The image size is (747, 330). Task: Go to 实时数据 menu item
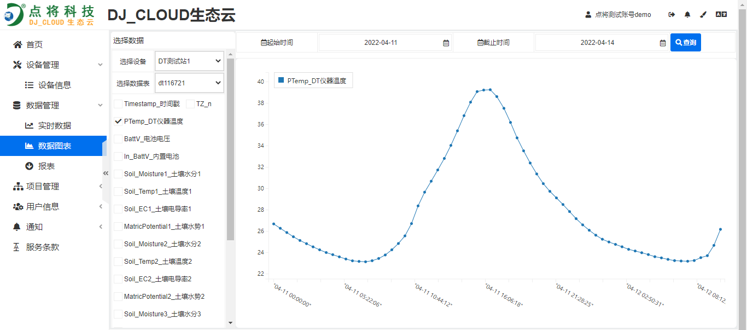(x=54, y=126)
